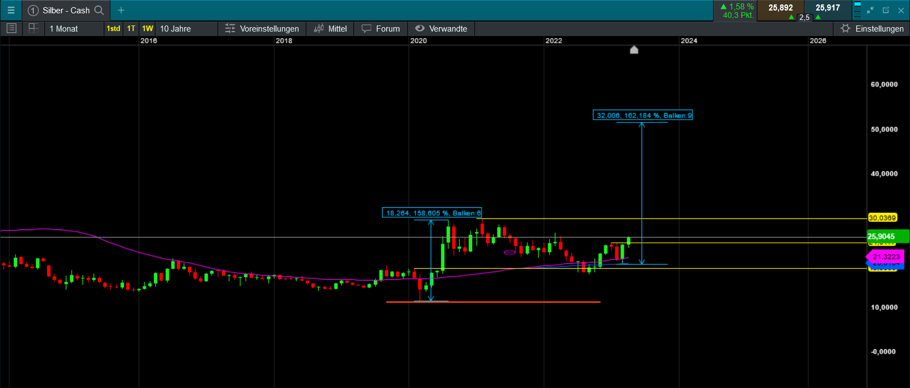Click the 10,0000 price axis label
Screen dimensions: 910x388
pos(884,307)
